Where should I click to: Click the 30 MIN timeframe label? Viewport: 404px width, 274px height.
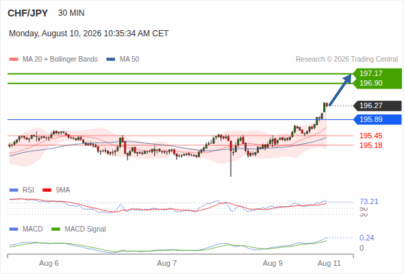(71, 13)
